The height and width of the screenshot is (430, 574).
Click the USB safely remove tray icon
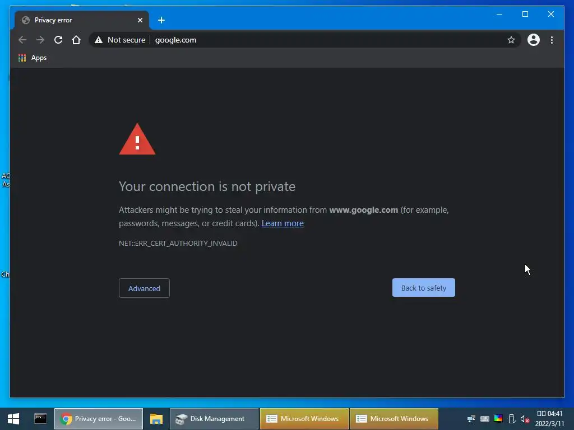point(512,419)
